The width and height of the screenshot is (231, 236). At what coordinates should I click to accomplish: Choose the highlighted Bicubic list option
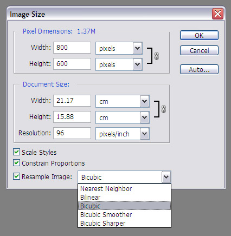(124, 206)
